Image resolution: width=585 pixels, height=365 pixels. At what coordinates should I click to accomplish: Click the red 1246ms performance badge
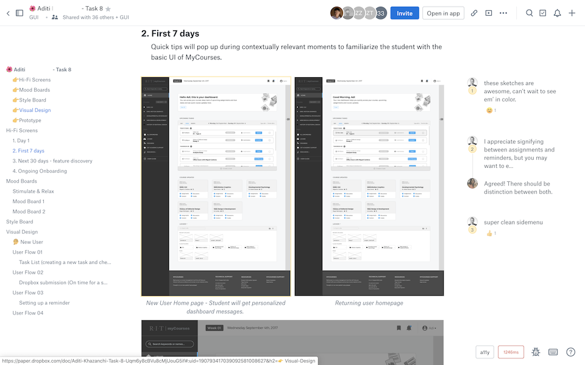[x=511, y=352]
